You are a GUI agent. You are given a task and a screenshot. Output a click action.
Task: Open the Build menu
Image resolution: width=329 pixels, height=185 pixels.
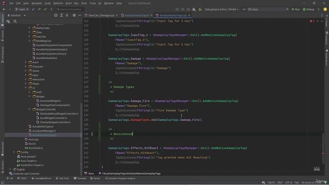click(x=68, y=3)
